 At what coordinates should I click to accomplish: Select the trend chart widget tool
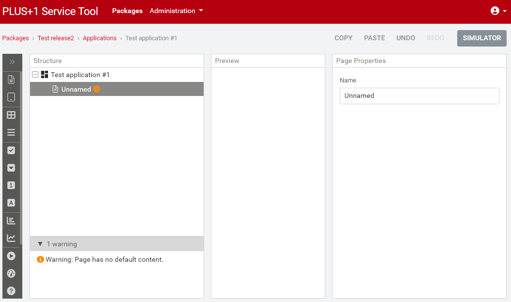coord(12,238)
